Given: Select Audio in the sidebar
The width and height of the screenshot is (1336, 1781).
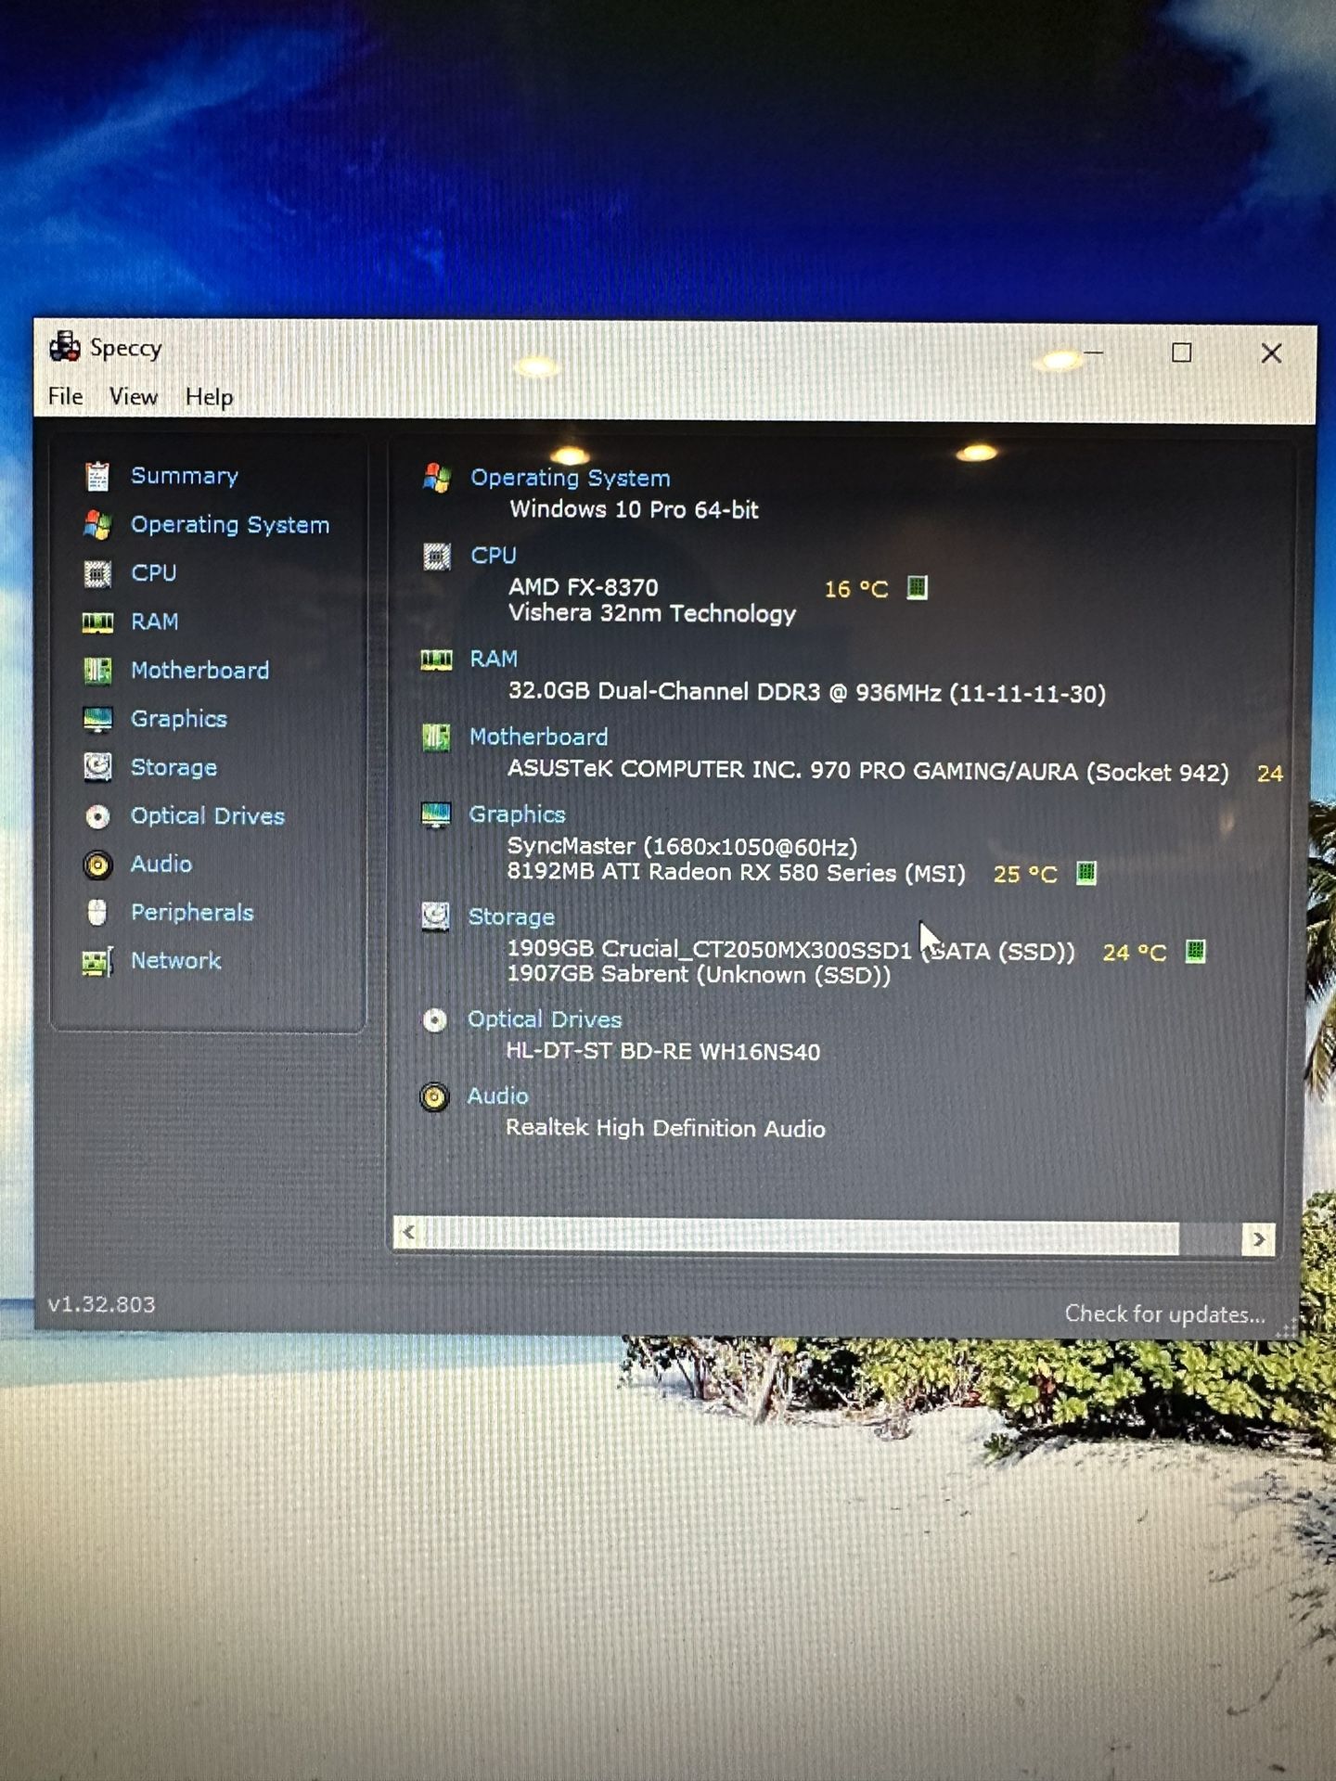Looking at the screenshot, I should pos(161,864).
